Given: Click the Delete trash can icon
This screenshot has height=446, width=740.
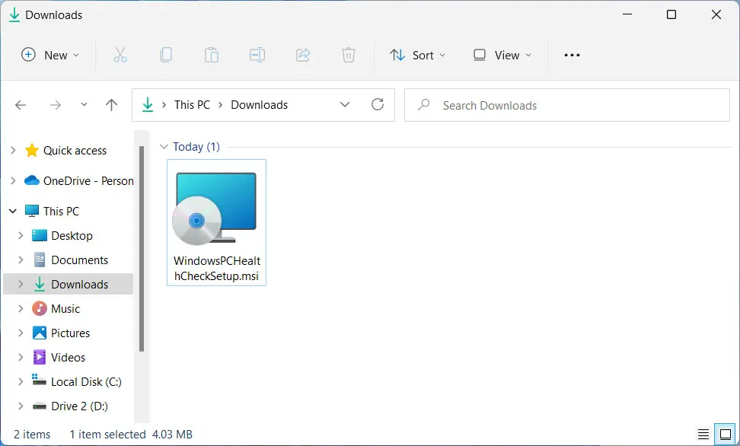Looking at the screenshot, I should [348, 56].
